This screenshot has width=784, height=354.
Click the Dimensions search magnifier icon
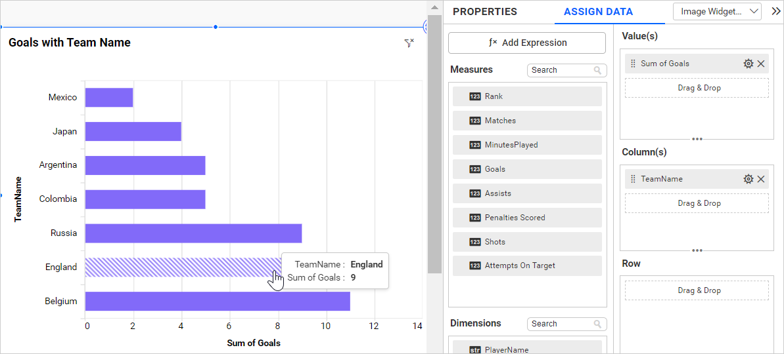point(597,324)
